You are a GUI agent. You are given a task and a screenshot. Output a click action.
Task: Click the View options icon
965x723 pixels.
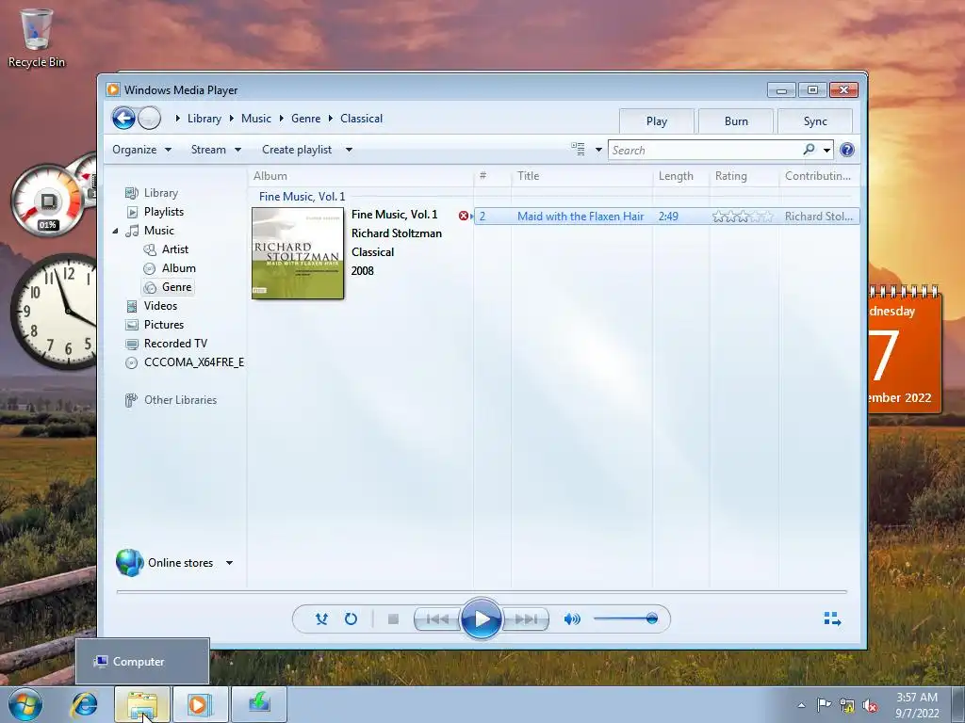[x=578, y=150]
